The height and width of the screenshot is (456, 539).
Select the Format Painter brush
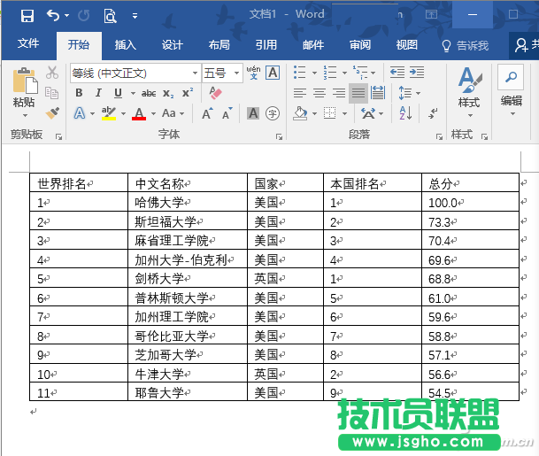(52, 112)
